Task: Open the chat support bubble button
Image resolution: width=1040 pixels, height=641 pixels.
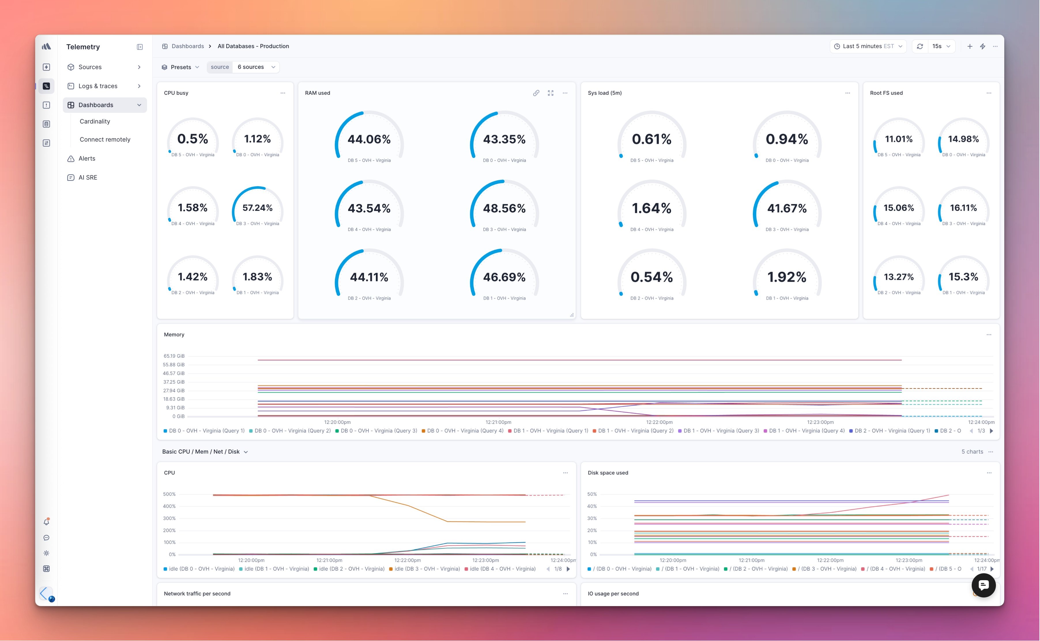Action: pyautogui.click(x=983, y=585)
